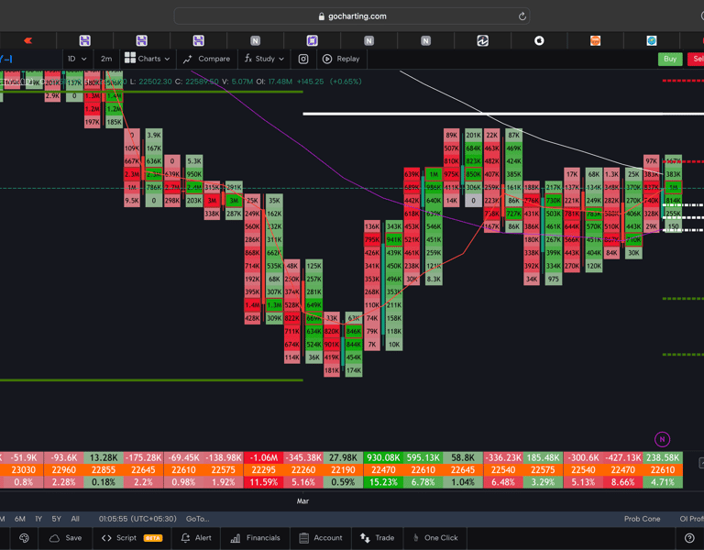The image size is (704, 550).
Task: Click the '975' footprint cell
Action: tap(553, 279)
